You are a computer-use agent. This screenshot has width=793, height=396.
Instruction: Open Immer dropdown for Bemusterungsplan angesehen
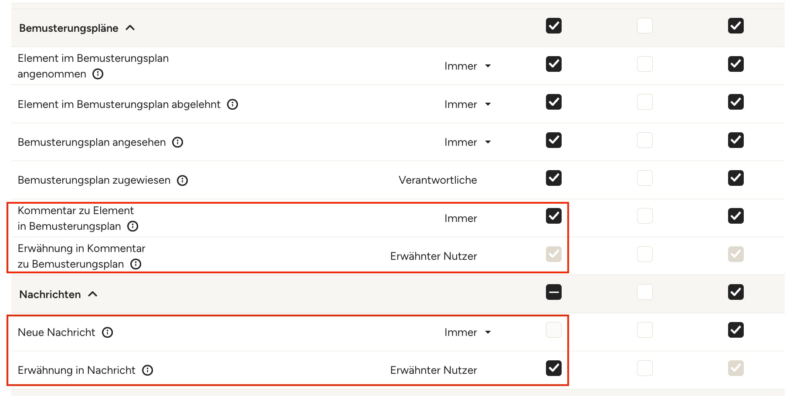pos(468,142)
